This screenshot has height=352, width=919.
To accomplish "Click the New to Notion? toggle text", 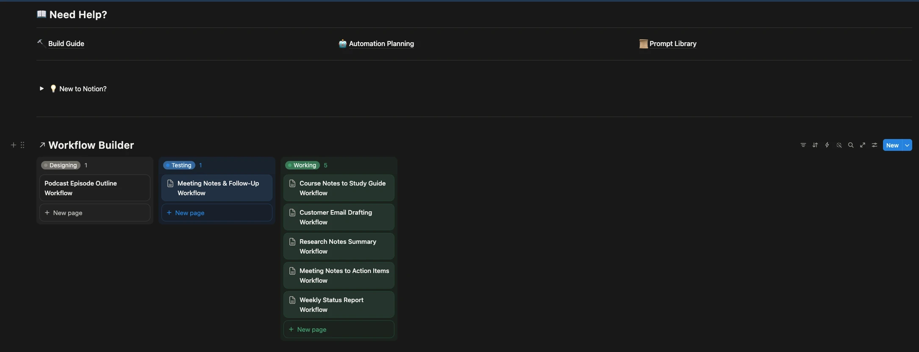I will [83, 89].
